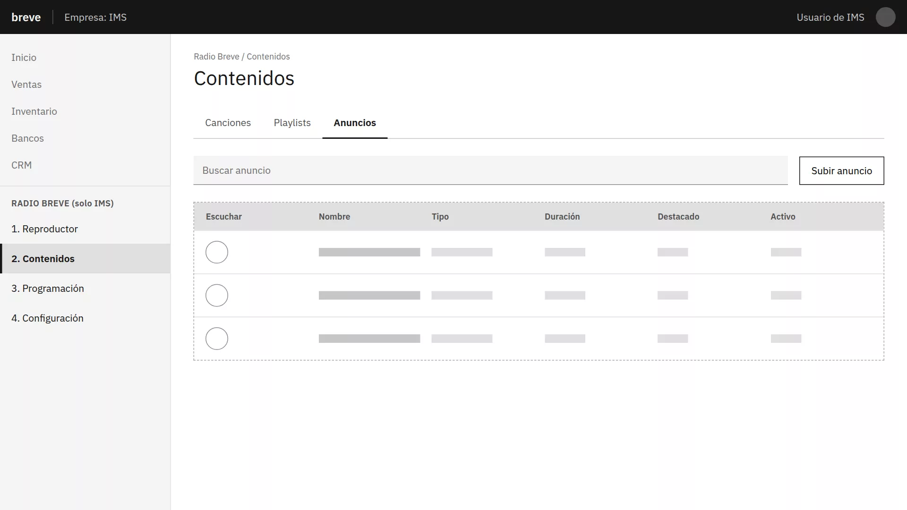Viewport: 907px width, 510px height.
Task: Play the first row's Escuchar circle
Action: coord(217,252)
